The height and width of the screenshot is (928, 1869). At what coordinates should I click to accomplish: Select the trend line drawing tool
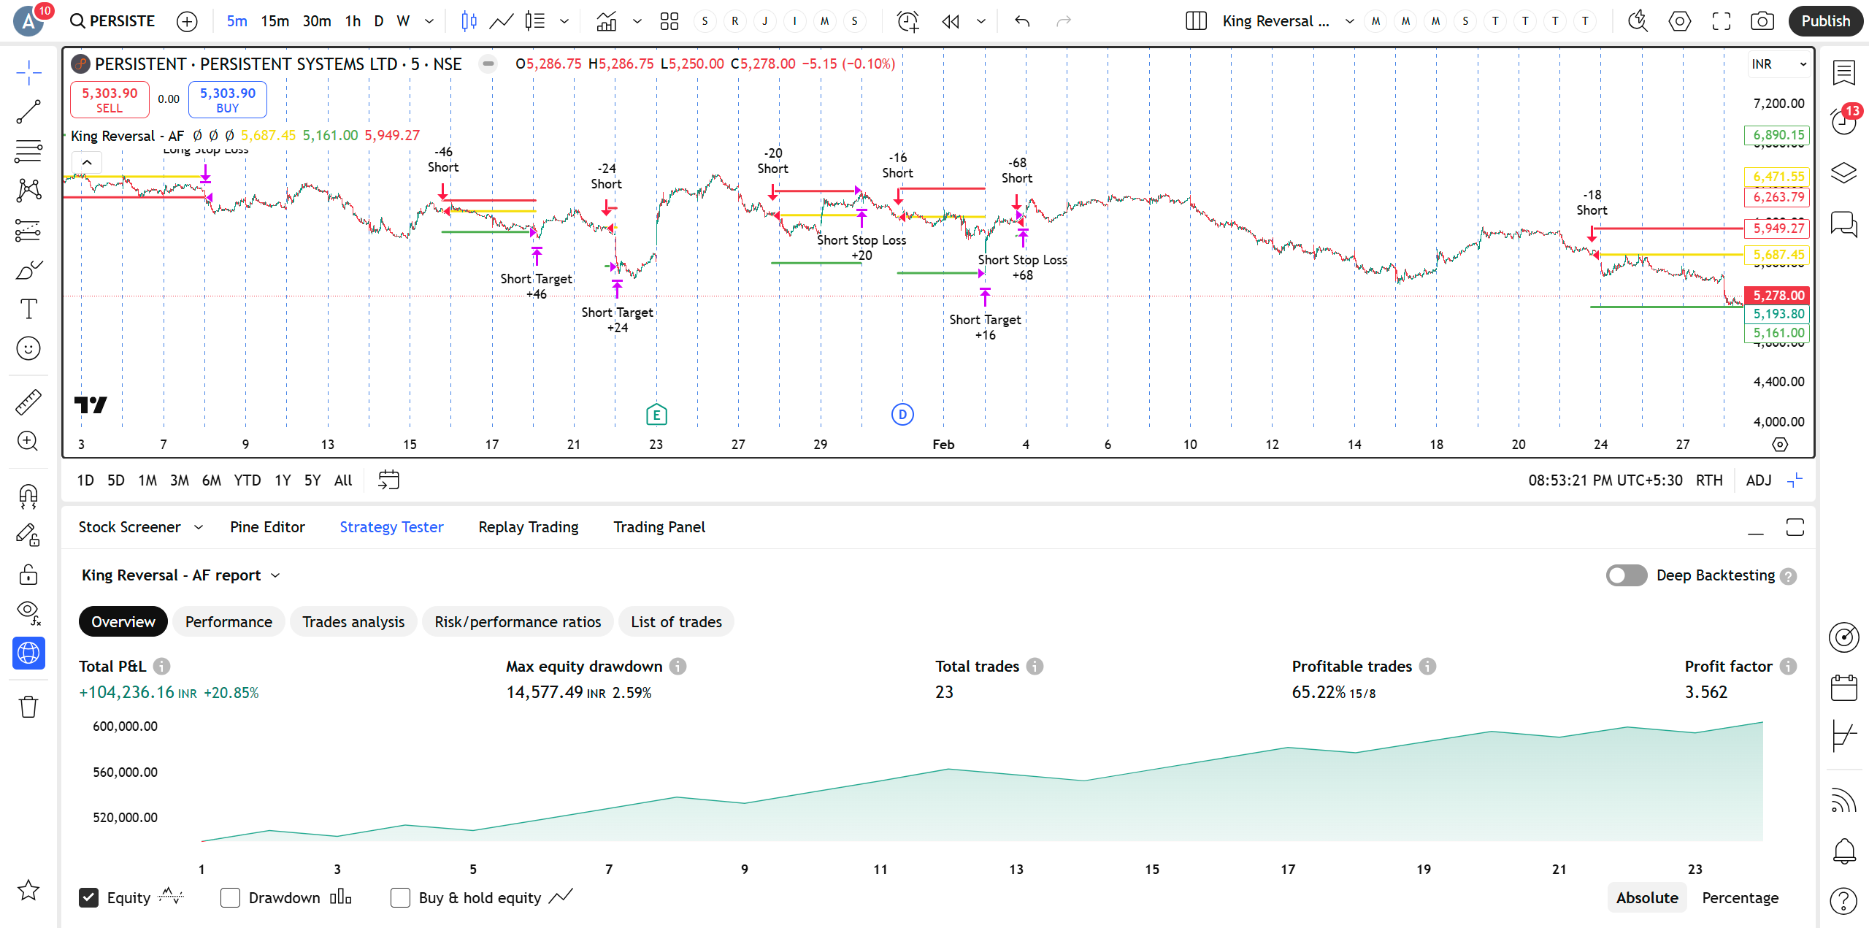click(x=28, y=112)
